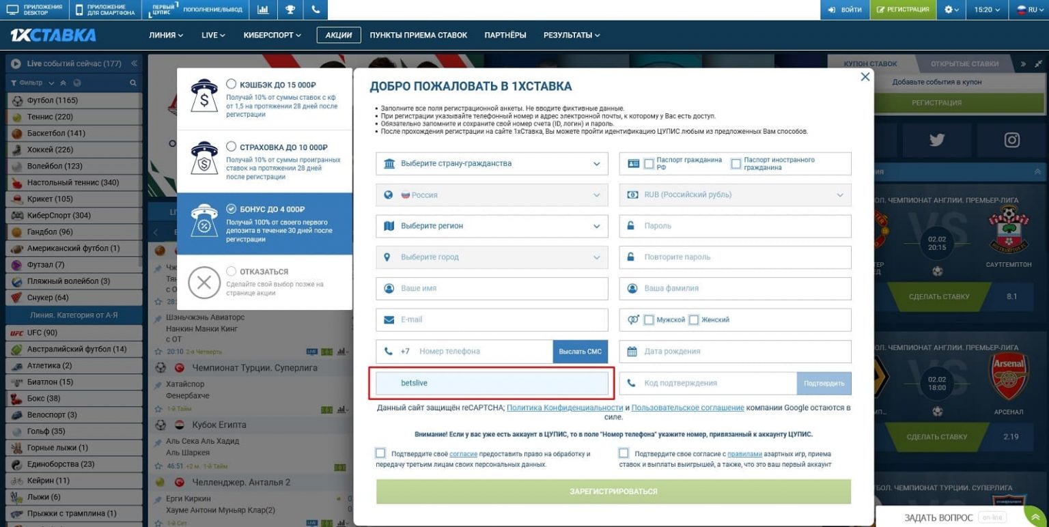Screen dimensions: 1049x527
Task: Open the Выберите регион dropdown
Action: [492, 226]
